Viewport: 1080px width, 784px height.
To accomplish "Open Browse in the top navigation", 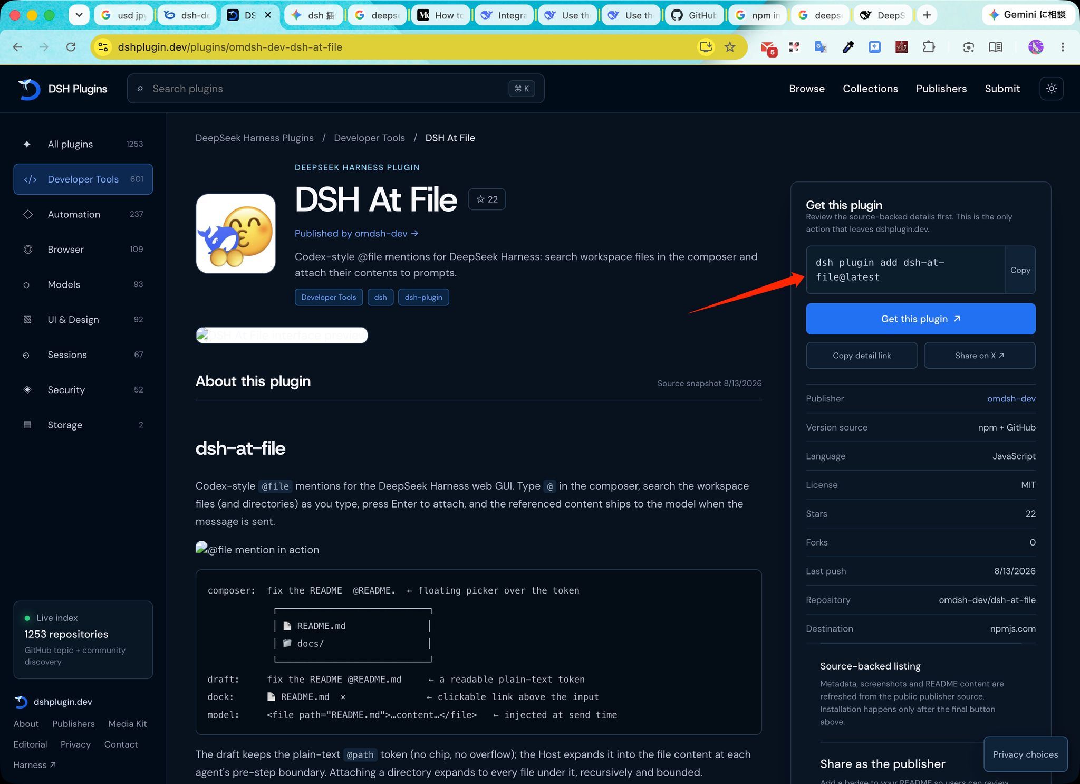I will coord(806,89).
